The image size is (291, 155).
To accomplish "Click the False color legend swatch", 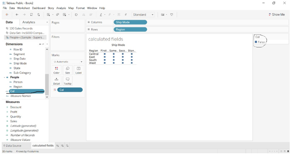I will pyautogui.click(x=256, y=42).
